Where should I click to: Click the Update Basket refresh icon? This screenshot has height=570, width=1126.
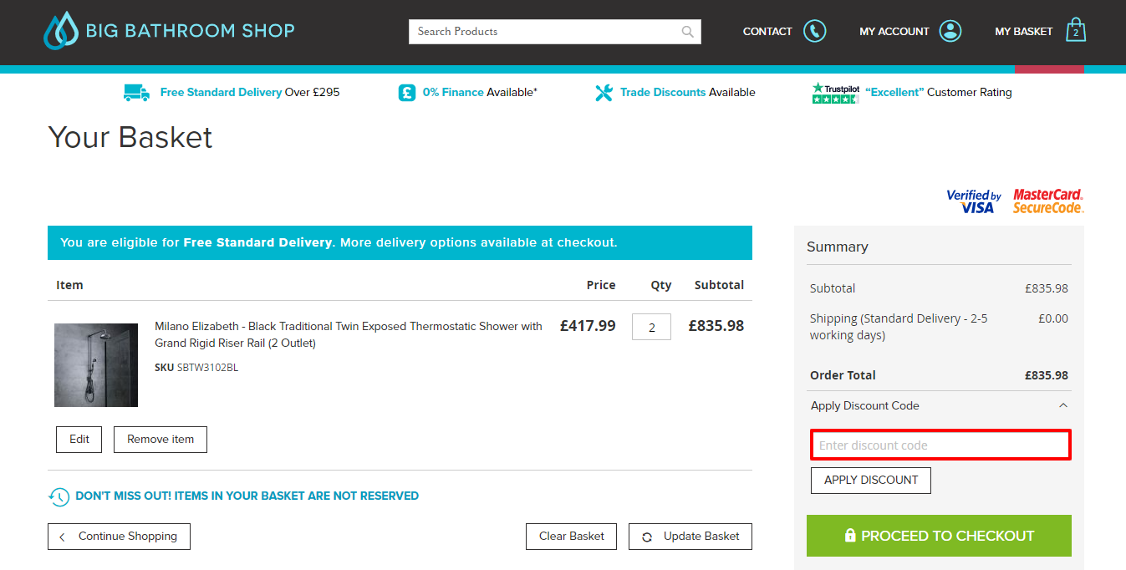tap(646, 536)
